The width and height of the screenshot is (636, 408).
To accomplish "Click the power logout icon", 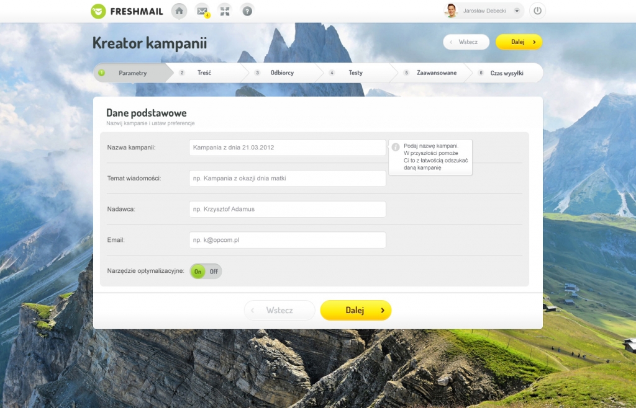I will (537, 11).
